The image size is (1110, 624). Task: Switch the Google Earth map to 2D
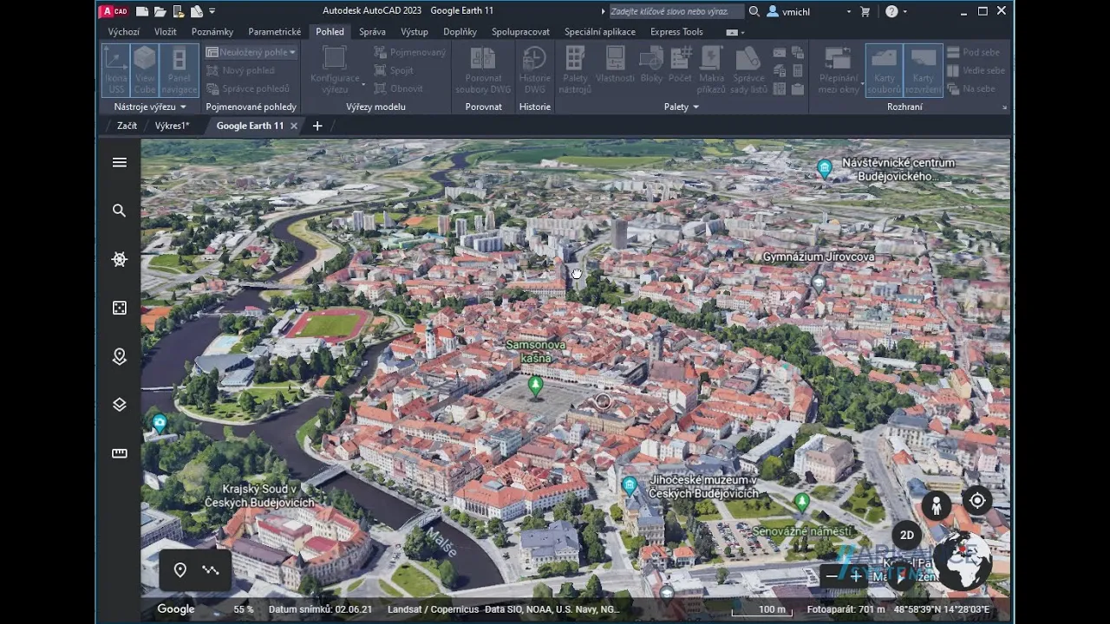[906, 535]
